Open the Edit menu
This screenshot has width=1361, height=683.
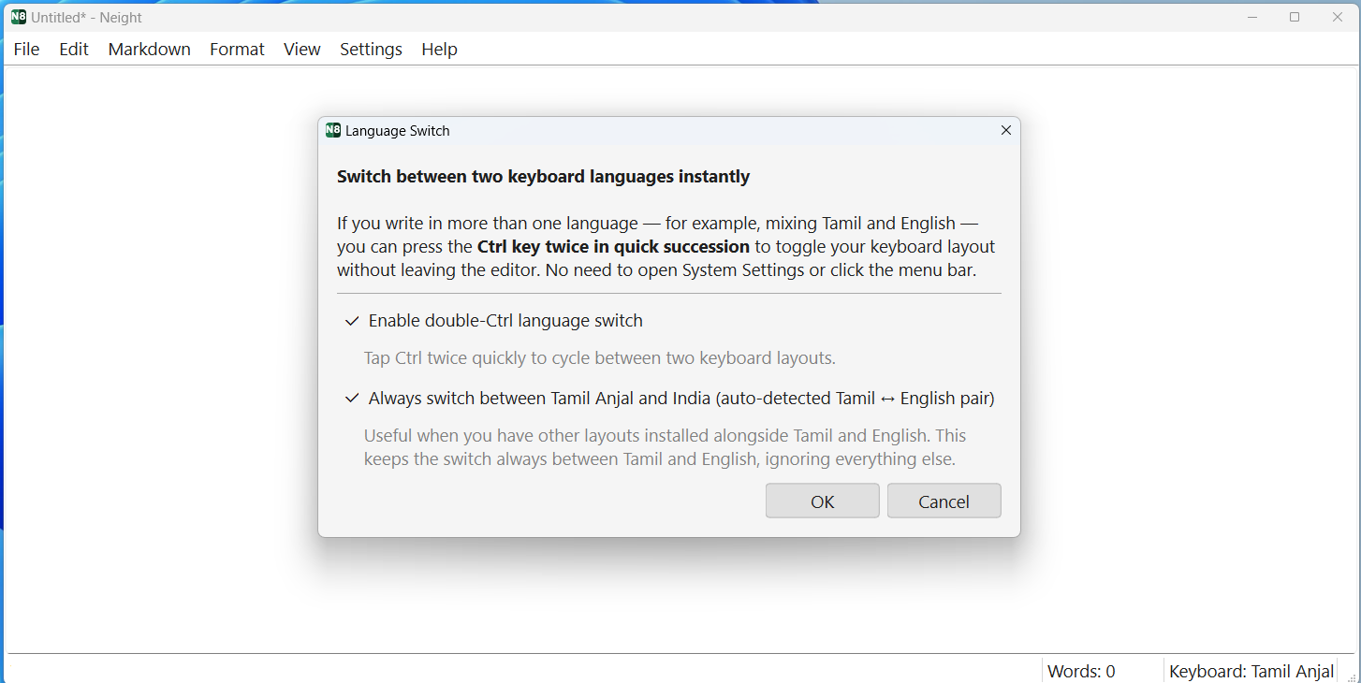tap(73, 50)
